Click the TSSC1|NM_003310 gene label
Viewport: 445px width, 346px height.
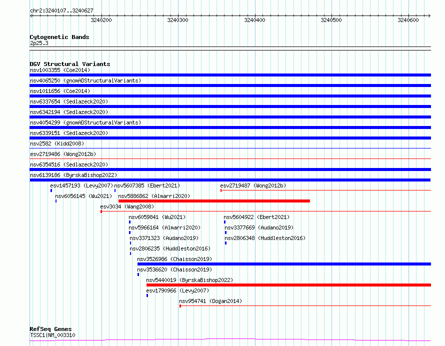tap(52, 335)
